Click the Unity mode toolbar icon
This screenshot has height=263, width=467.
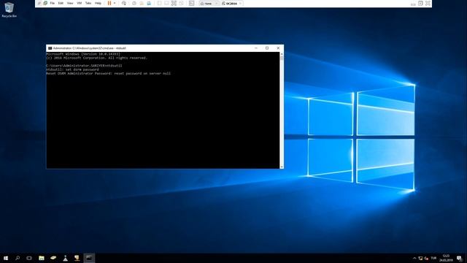[181, 3]
